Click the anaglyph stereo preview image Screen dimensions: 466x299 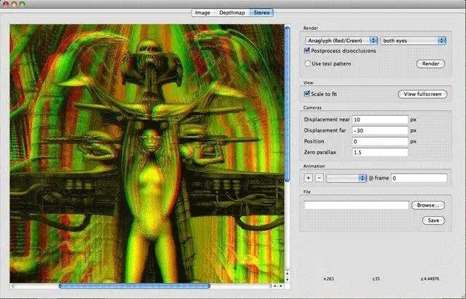coord(147,154)
